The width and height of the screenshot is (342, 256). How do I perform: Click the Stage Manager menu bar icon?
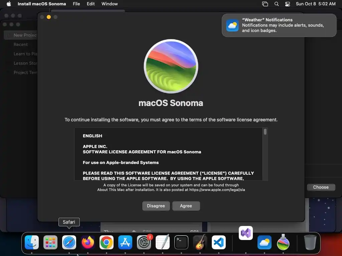(265, 4)
